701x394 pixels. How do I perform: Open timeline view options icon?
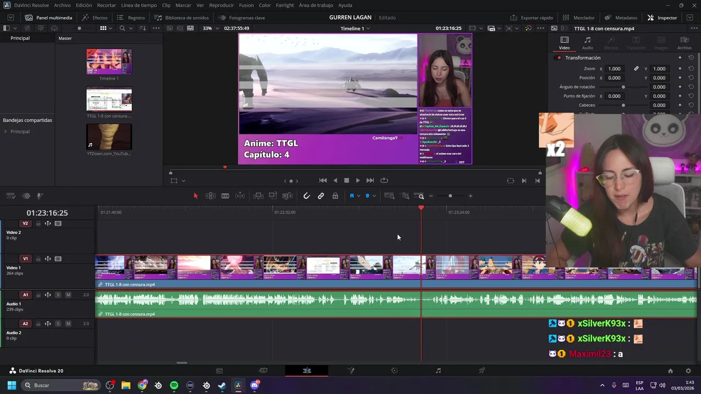[11, 196]
